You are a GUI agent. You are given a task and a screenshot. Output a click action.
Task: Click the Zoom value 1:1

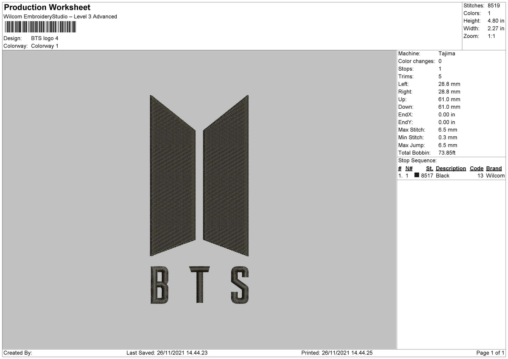[491, 36]
